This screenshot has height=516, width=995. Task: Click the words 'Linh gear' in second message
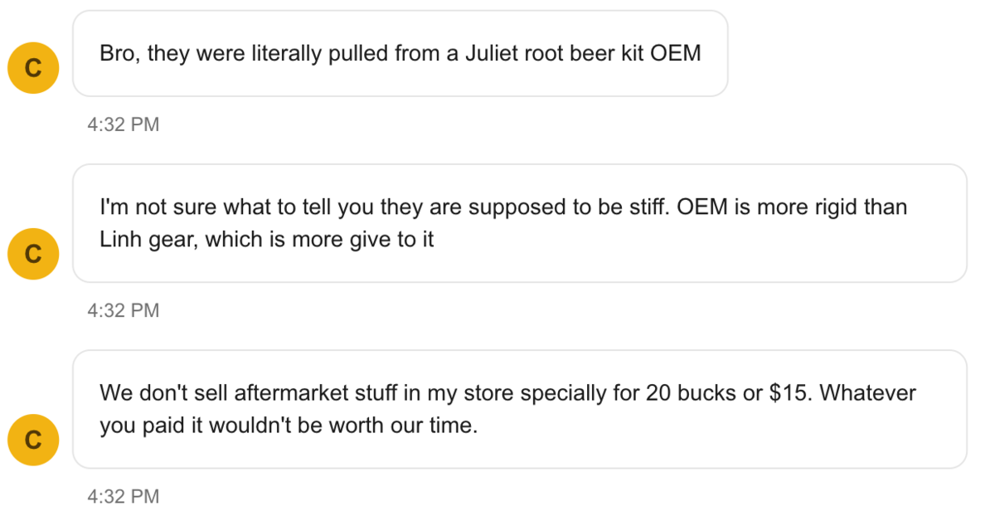[149, 241]
